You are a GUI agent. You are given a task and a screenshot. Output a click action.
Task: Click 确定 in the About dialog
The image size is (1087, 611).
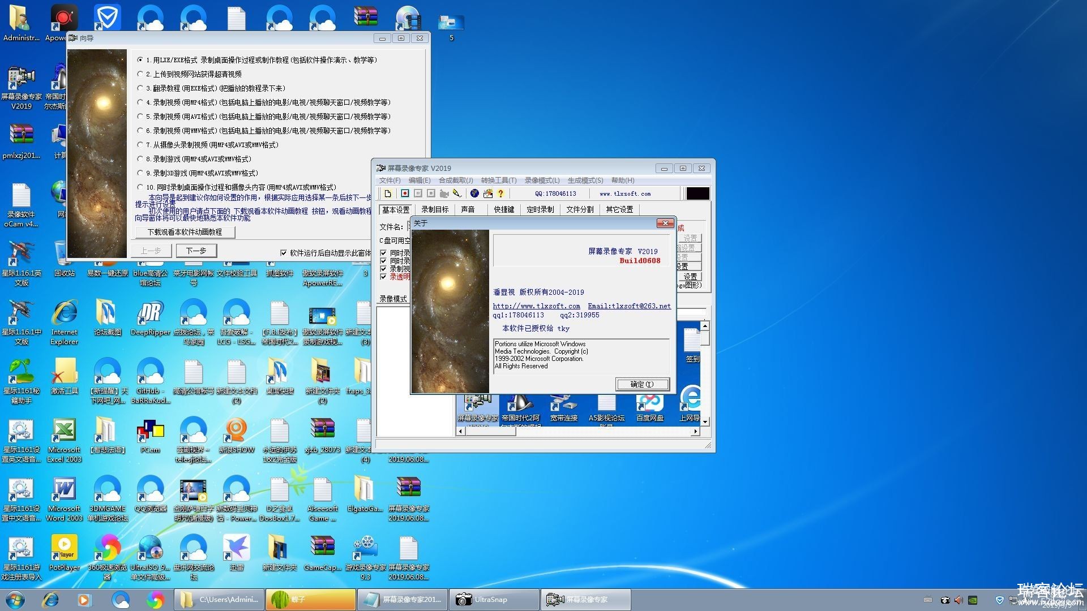[x=642, y=384]
